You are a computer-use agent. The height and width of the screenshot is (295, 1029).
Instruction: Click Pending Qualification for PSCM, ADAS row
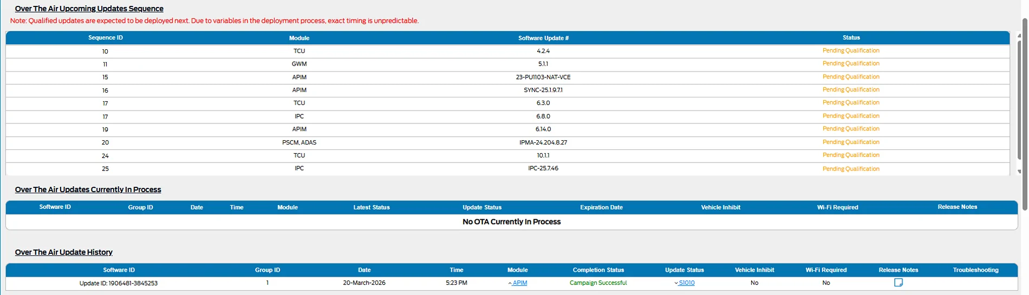[x=851, y=142]
